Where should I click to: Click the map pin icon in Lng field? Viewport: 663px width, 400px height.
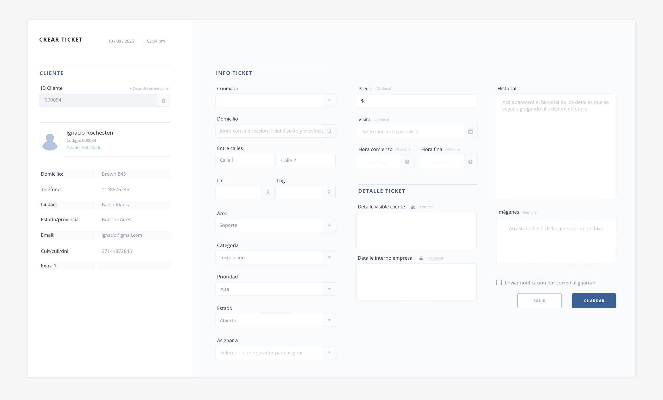pyautogui.click(x=329, y=193)
